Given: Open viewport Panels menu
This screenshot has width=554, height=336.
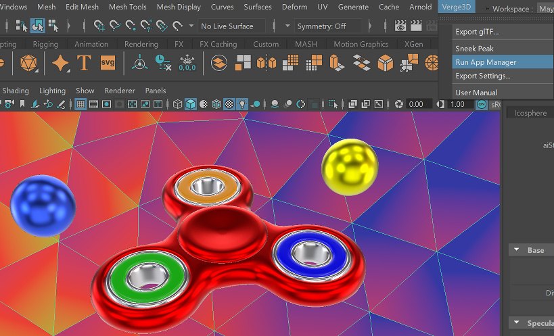Looking at the screenshot, I should [156, 91].
